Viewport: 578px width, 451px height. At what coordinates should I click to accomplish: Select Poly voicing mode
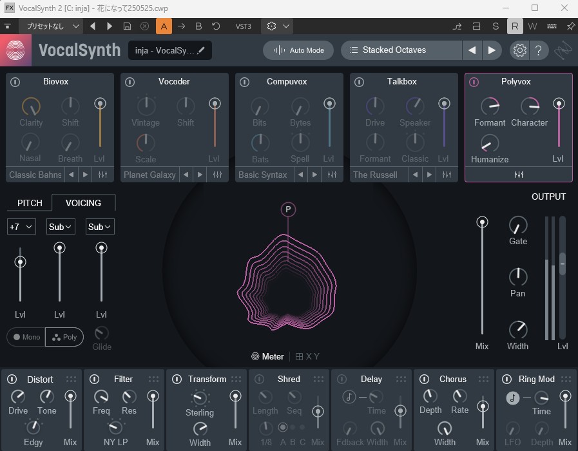[64, 337]
